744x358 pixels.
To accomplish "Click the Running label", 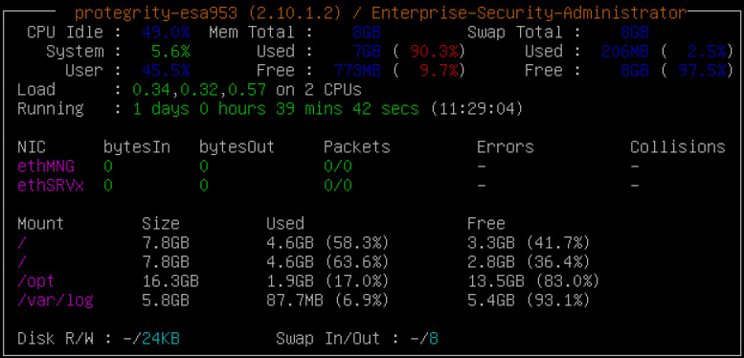I will click(x=51, y=108).
